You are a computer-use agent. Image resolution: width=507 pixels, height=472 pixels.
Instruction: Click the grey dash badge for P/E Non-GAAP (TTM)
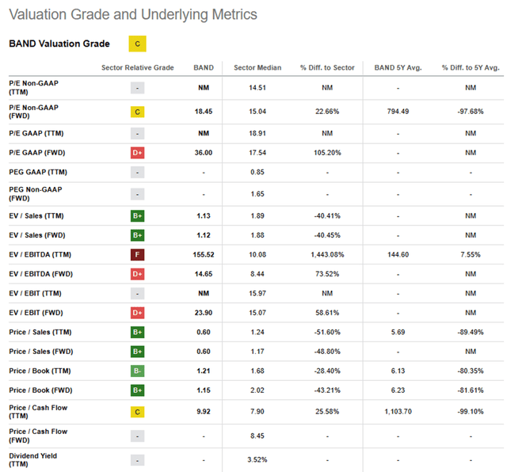(x=137, y=88)
